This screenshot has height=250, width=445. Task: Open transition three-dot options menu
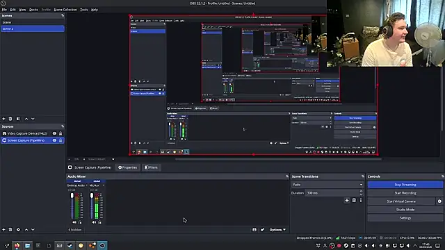(x=361, y=201)
